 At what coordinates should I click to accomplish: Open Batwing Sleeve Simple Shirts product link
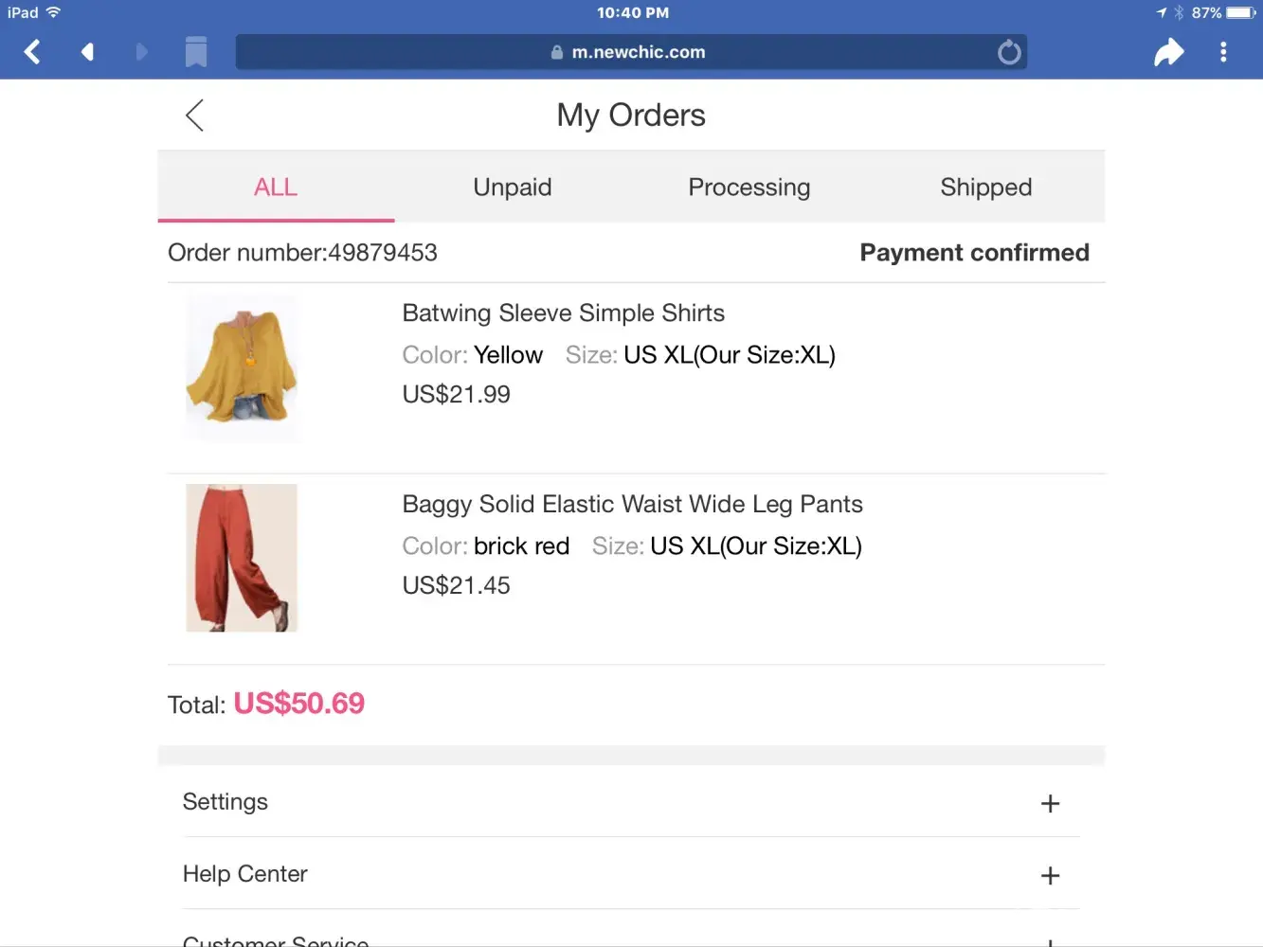563,313
